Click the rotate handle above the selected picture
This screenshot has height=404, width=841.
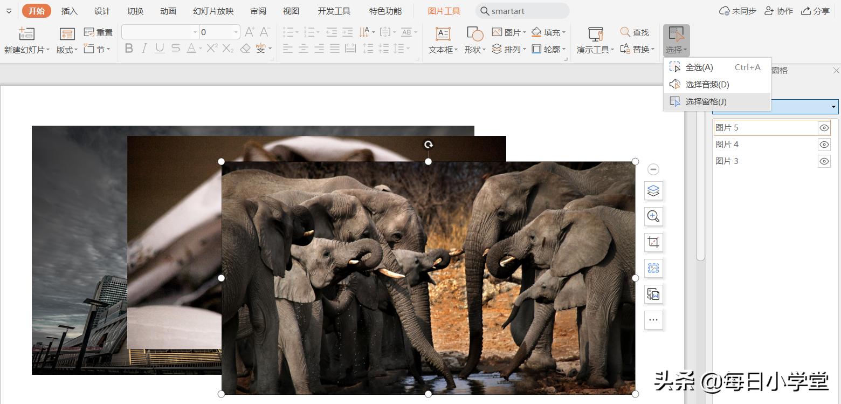tap(428, 145)
